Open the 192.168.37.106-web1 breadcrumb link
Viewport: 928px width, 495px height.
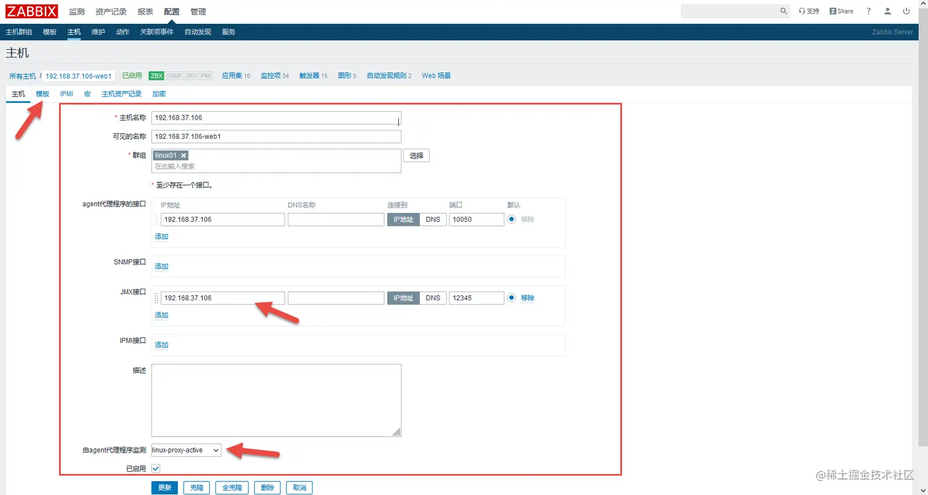pos(79,76)
